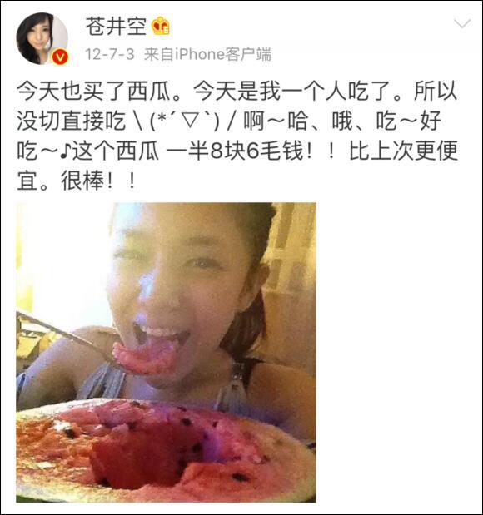Screen dimensions: 483x515
Task: Click the kaomoji face in the post text
Action: click(184, 121)
